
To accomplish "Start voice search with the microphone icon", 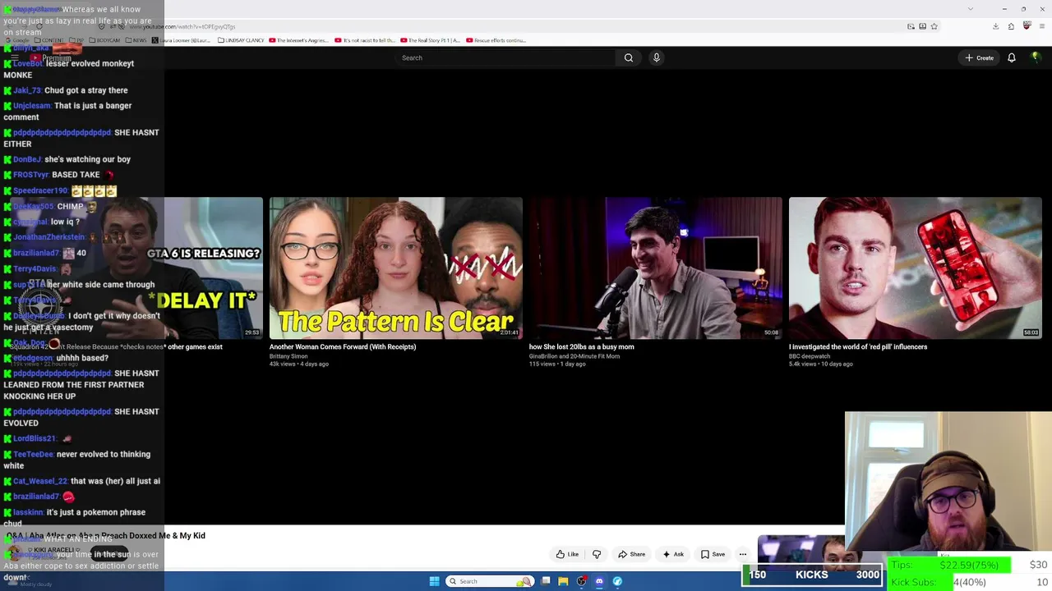I will 656,57.
